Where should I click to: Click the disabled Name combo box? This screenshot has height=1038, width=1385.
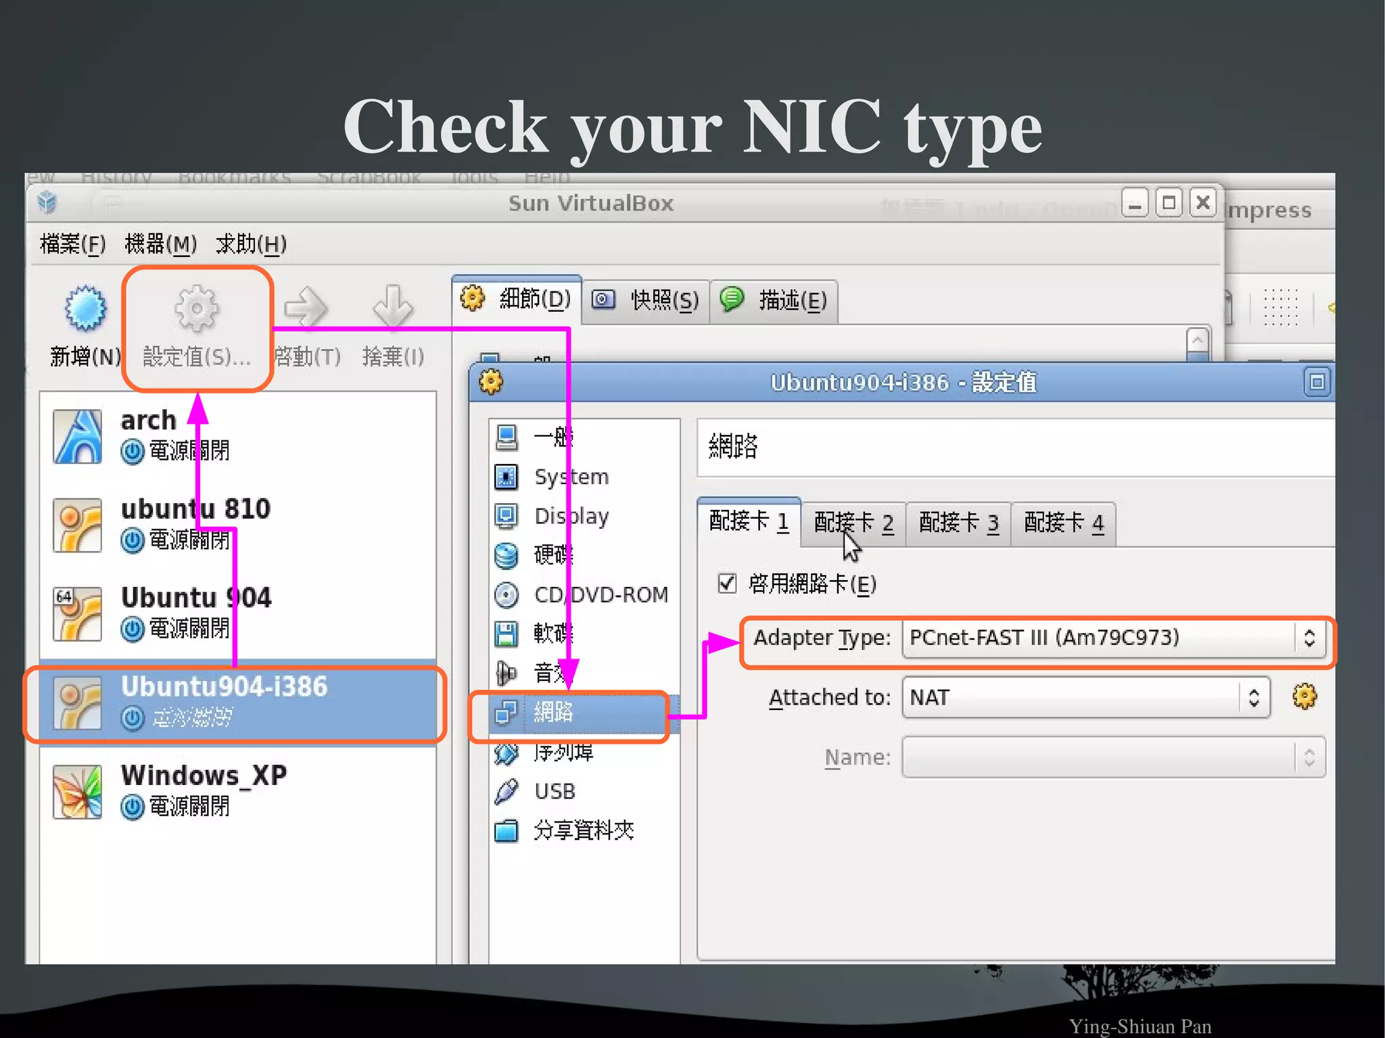pyautogui.click(x=1113, y=757)
